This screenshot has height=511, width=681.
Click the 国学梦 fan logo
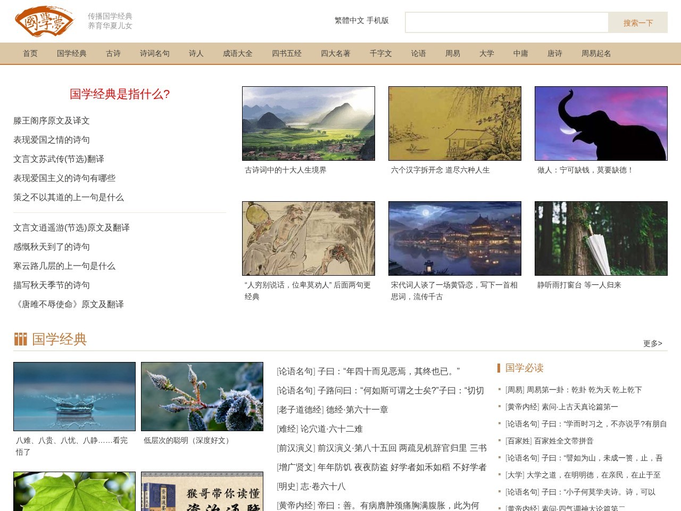click(46, 22)
